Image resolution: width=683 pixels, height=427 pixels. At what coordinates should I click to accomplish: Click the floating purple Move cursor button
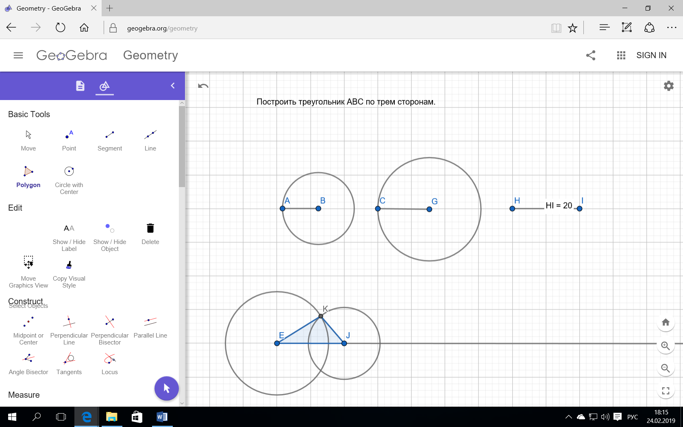coord(167,388)
